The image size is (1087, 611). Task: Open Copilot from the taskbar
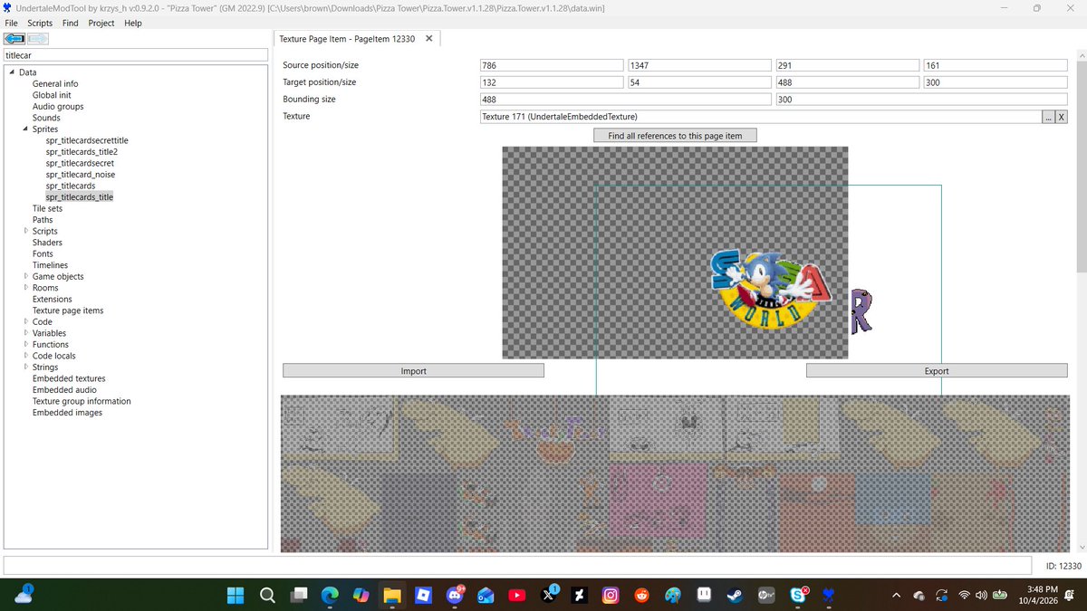(x=361, y=595)
